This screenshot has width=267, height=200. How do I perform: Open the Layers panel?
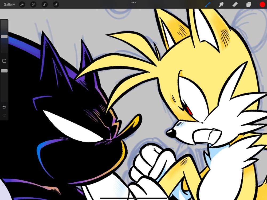tap(249, 5)
